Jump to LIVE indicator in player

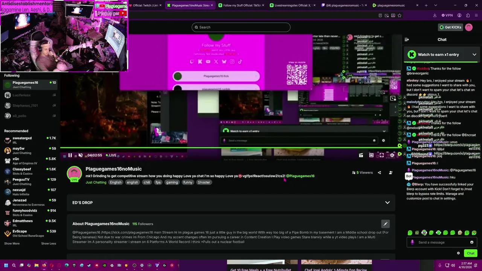(x=111, y=155)
